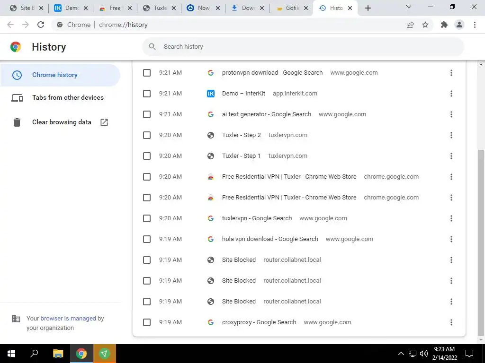Viewport: 485px width, 363px height.
Task: Open actions menu for Tuxler - Step 1
Action: [451, 156]
